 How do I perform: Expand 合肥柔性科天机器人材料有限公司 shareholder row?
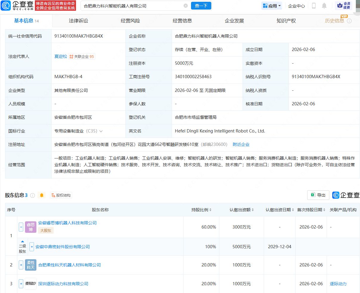click(21, 265)
